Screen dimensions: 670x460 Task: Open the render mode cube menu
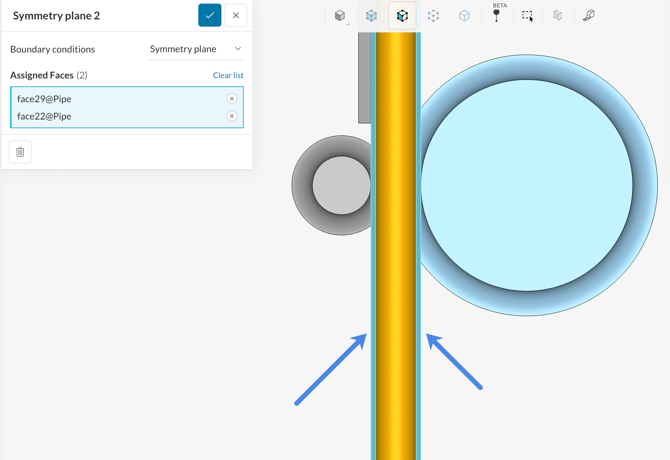pyautogui.click(x=340, y=16)
